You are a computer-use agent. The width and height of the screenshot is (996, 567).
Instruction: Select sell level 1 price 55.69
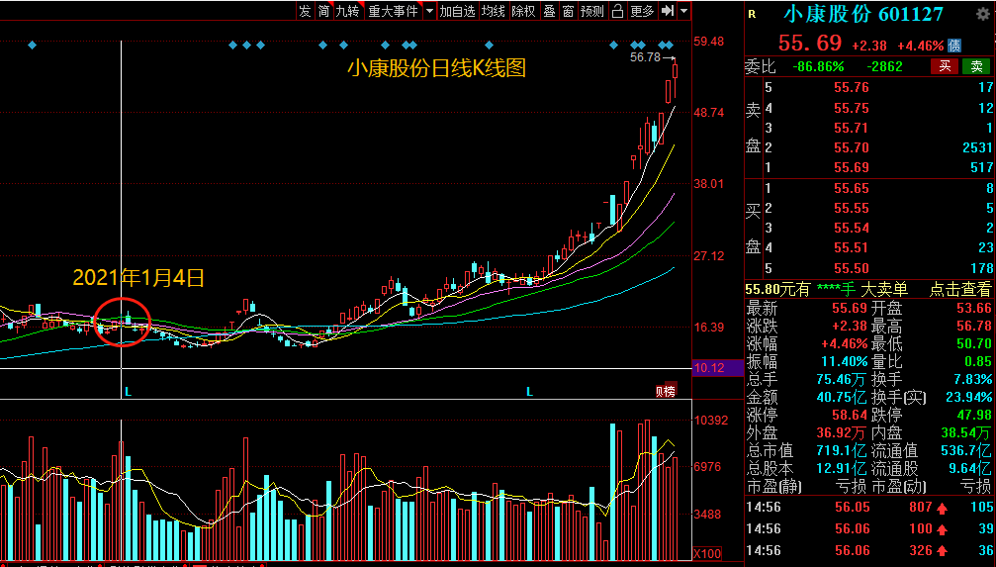click(x=852, y=168)
